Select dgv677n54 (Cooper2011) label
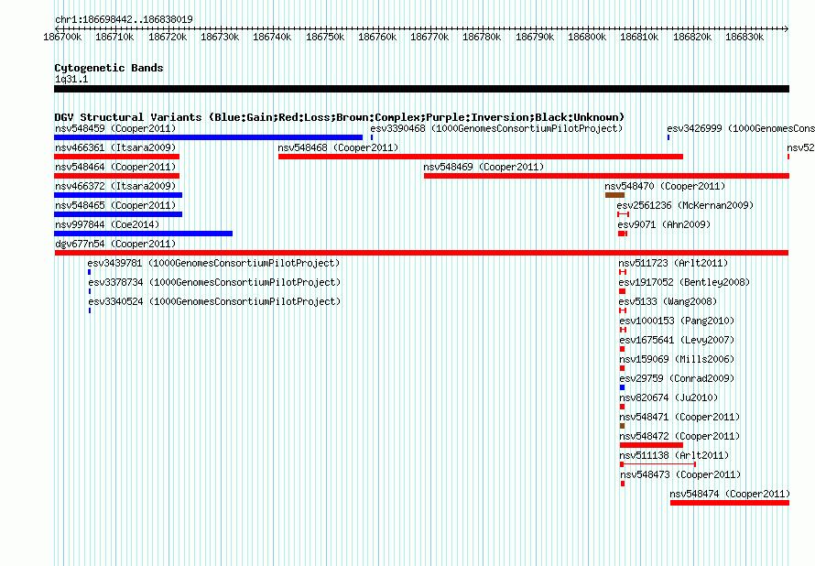 point(115,244)
